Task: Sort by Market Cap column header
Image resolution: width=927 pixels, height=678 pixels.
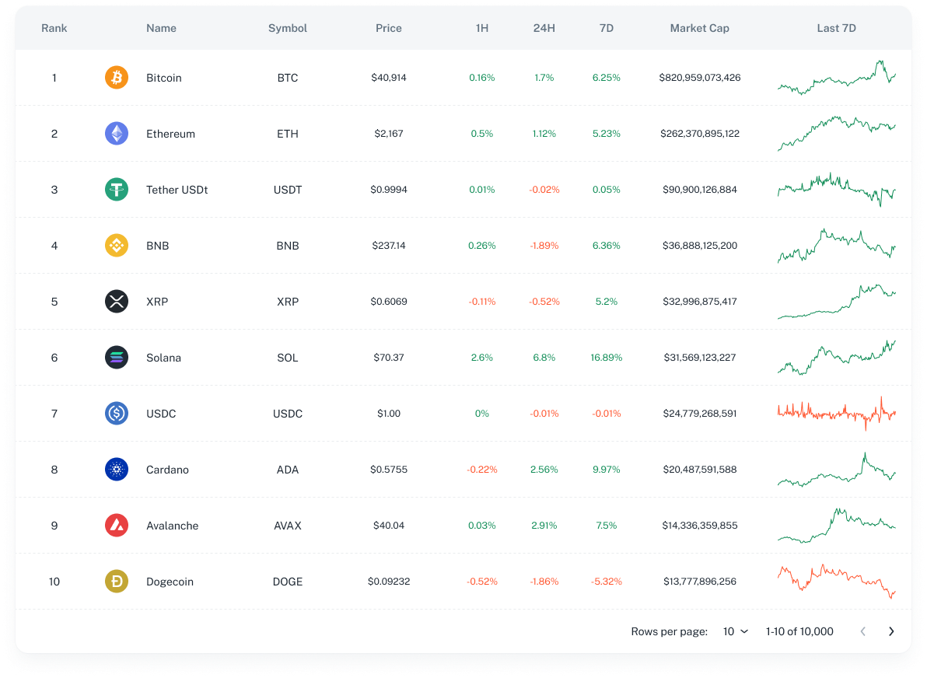Action: pyautogui.click(x=699, y=28)
